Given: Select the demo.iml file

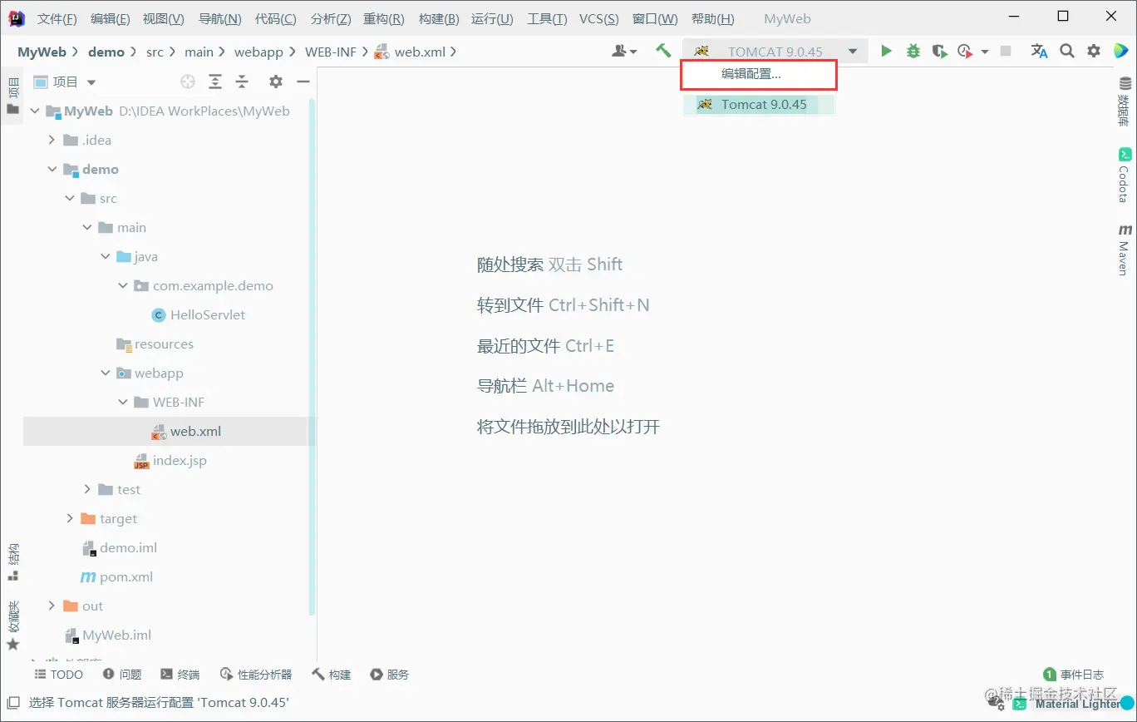Looking at the screenshot, I should [119, 547].
